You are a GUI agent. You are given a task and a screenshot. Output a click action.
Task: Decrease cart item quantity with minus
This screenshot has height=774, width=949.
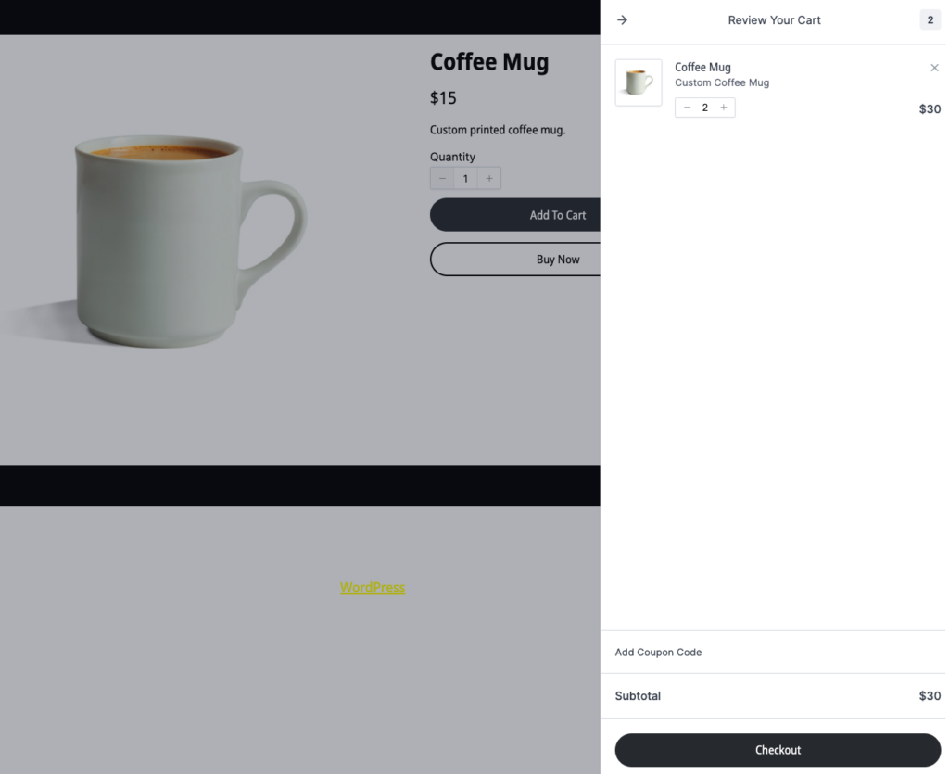pos(687,108)
